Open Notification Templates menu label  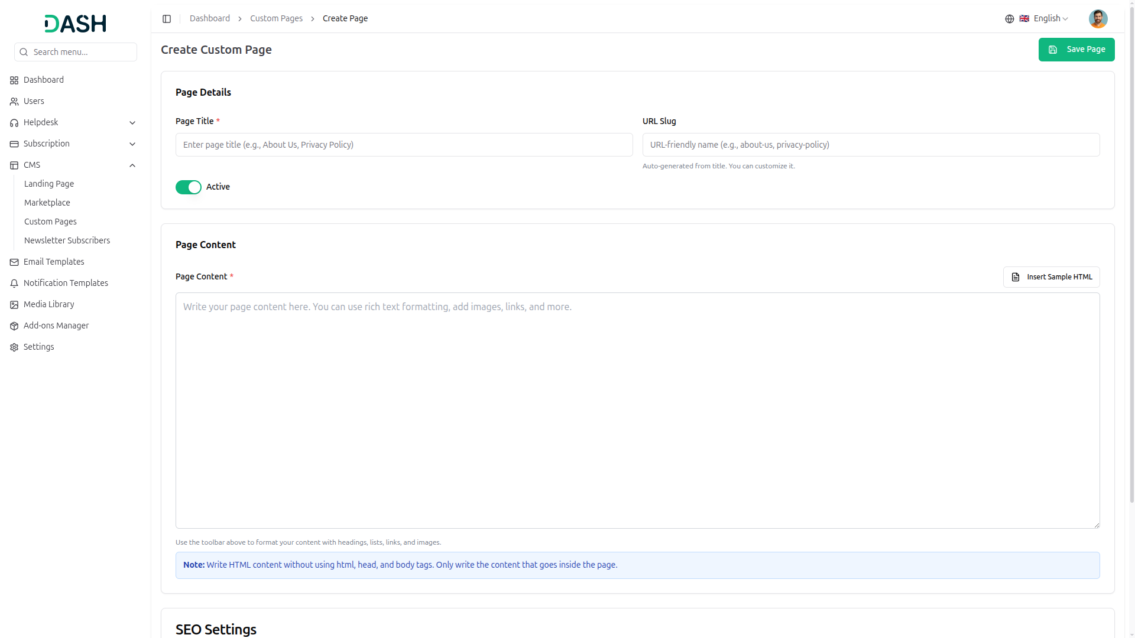pos(66,283)
